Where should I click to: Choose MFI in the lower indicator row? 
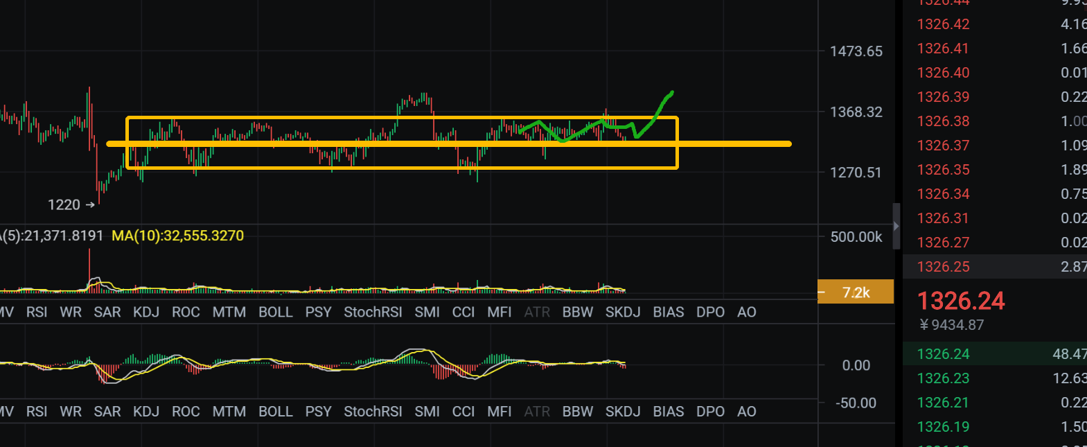coord(500,412)
